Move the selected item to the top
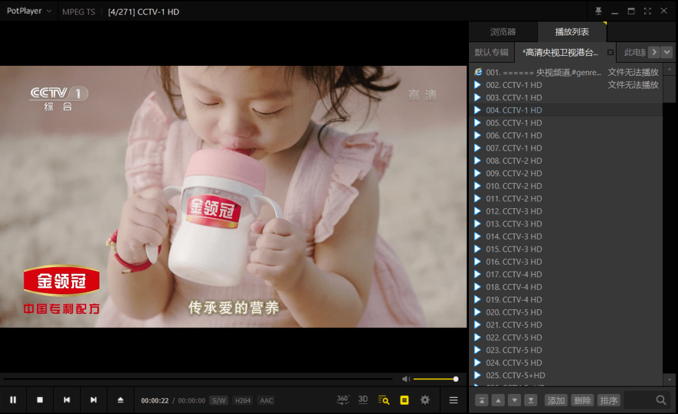This screenshot has height=414, width=678. coord(482,401)
